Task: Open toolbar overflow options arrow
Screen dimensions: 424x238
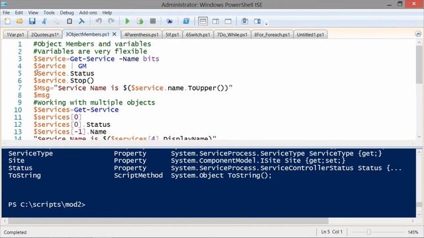Action: click(266, 24)
